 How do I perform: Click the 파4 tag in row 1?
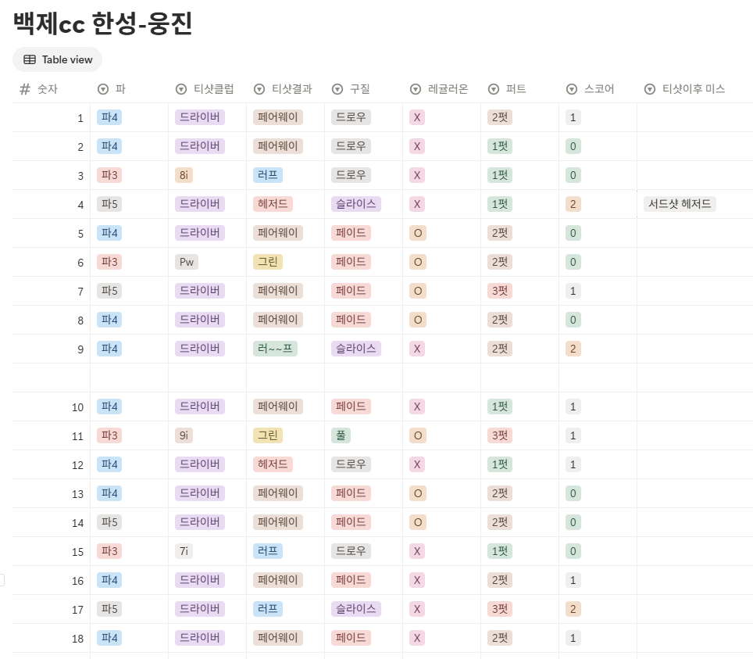click(x=109, y=117)
